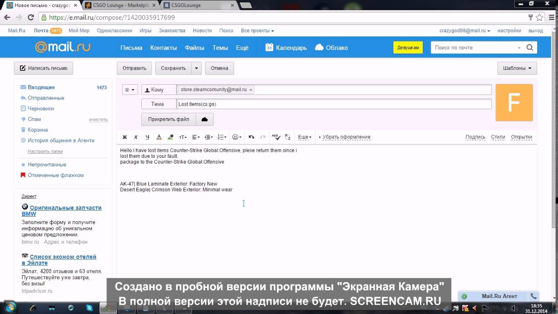Open Календарь from the header

[x=286, y=48]
